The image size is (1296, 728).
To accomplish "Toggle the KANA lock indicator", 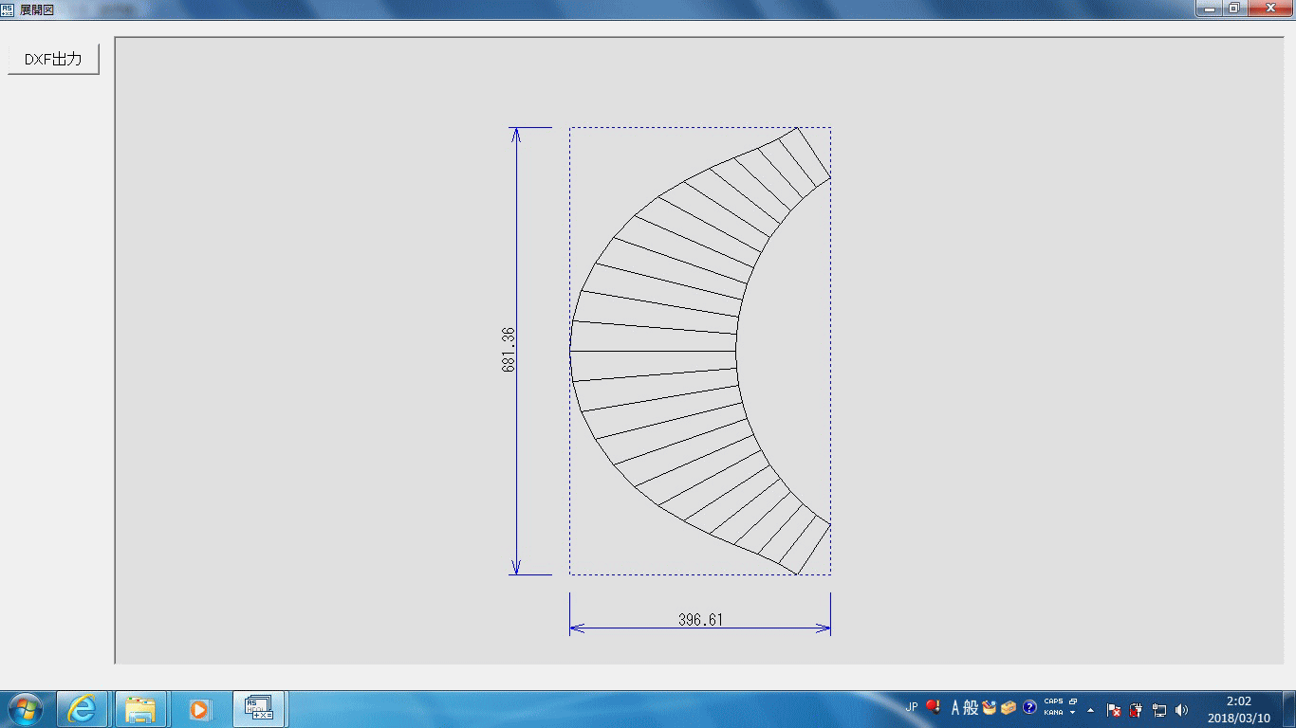I will 1053,712.
